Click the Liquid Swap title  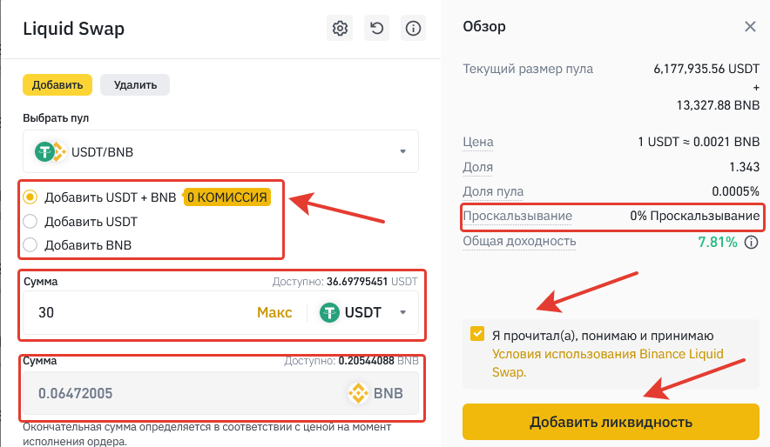click(x=74, y=29)
